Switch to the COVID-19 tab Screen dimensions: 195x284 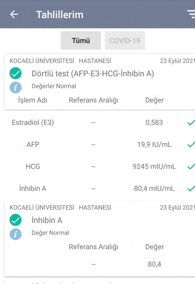coord(125,40)
